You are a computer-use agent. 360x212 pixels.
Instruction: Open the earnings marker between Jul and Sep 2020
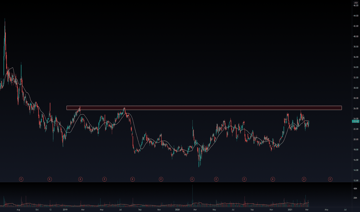[244, 179]
